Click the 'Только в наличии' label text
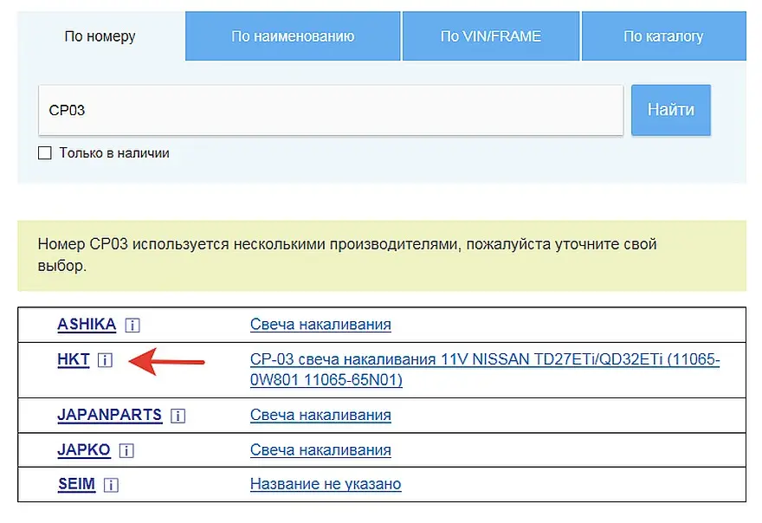Image resolution: width=762 pixels, height=523 pixels. (114, 153)
